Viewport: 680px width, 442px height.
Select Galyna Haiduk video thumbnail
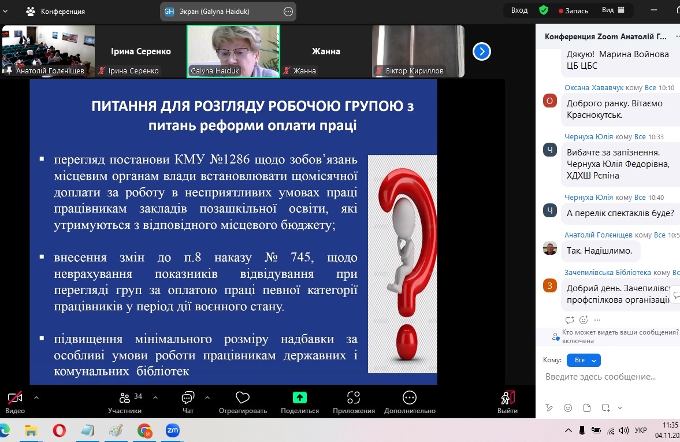233,51
